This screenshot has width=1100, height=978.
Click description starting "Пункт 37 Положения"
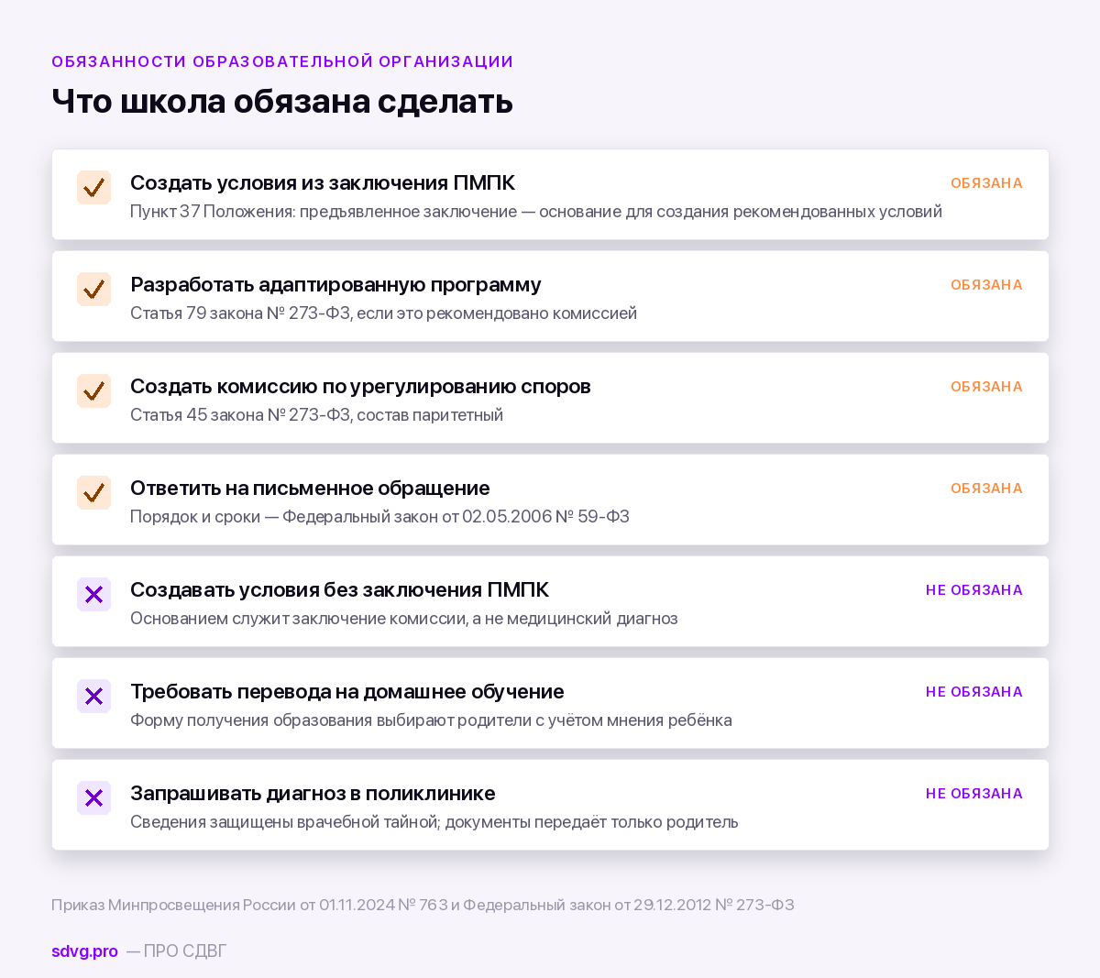click(x=536, y=212)
